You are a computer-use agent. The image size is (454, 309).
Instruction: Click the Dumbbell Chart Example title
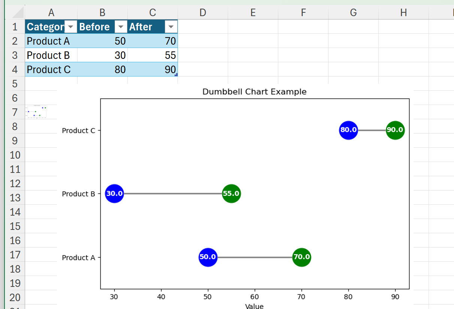[254, 92]
